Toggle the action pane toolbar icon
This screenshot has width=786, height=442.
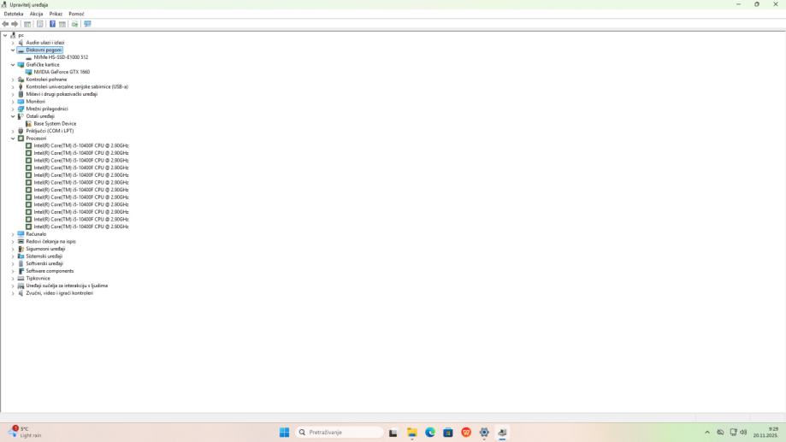62,24
